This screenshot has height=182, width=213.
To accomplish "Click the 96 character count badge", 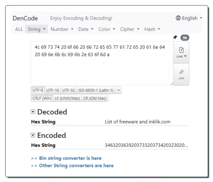I will (x=185, y=38).
